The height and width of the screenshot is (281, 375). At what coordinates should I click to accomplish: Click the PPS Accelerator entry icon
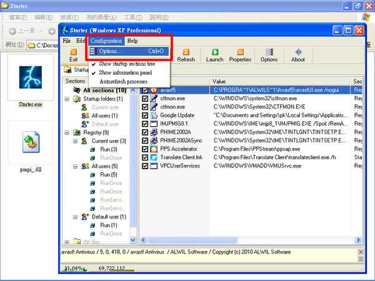tap(154, 149)
